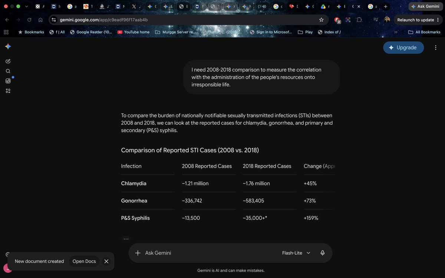Viewport: 445px width, 278px height.
Task: Switch to the Google Drive tab
Action: 326,6
